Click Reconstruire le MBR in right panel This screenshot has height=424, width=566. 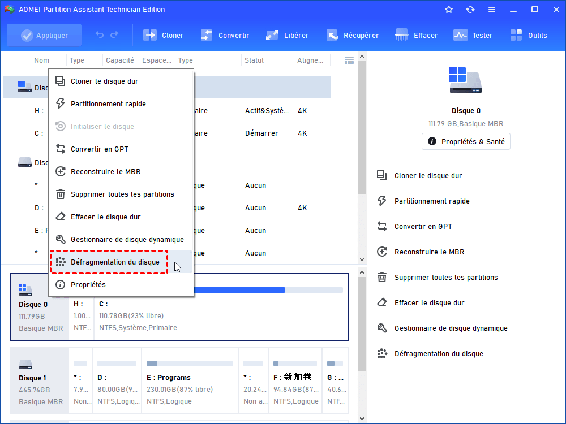point(421,252)
